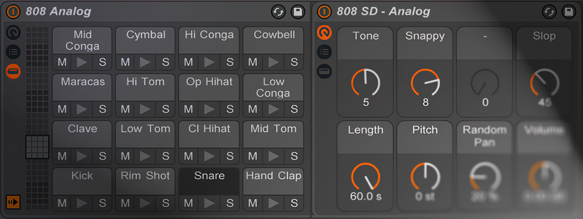Solo the Maracas pad

pos(102,109)
